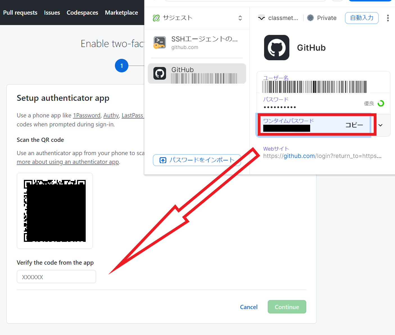Open the three-dot overflow menu
Viewport: 395px width, 335px height.
388,18
